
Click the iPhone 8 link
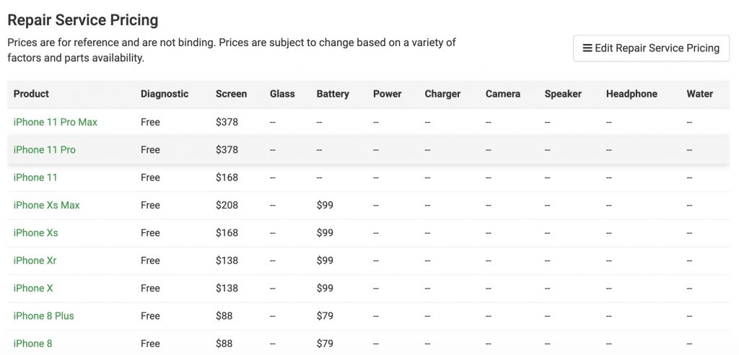pyautogui.click(x=32, y=343)
